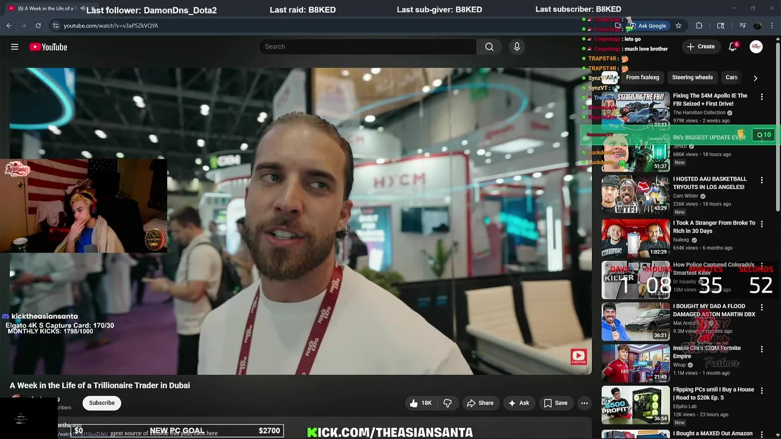The width and height of the screenshot is (781, 439).
Task: Click video title 'A Week in the Life of a Trillionaire'
Action: pyautogui.click(x=99, y=385)
